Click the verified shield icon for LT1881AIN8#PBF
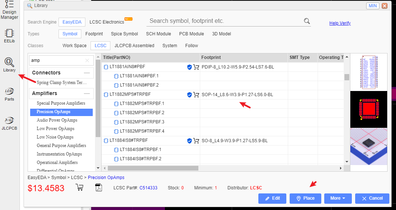The width and height of the screenshot is (396, 210). pyautogui.click(x=190, y=67)
